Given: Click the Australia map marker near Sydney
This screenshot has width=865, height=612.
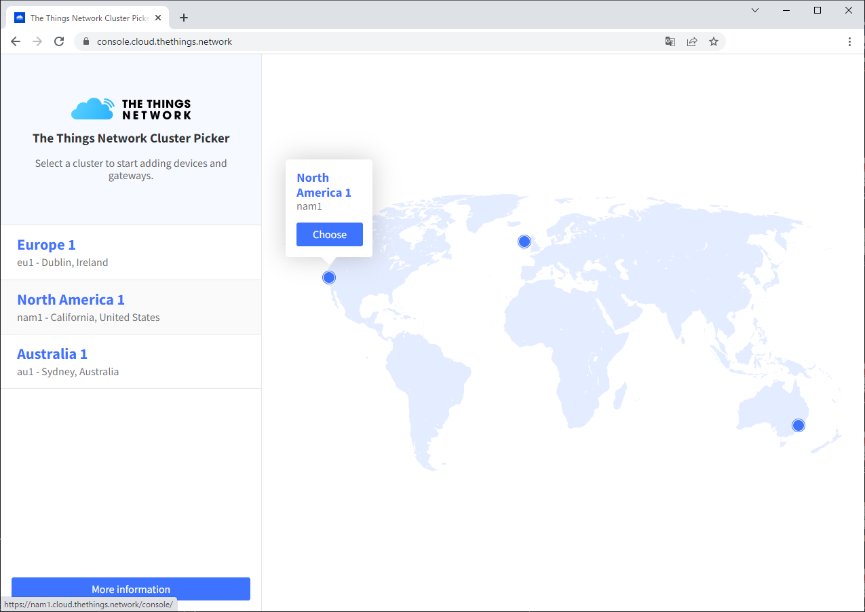Looking at the screenshot, I should coord(799,425).
